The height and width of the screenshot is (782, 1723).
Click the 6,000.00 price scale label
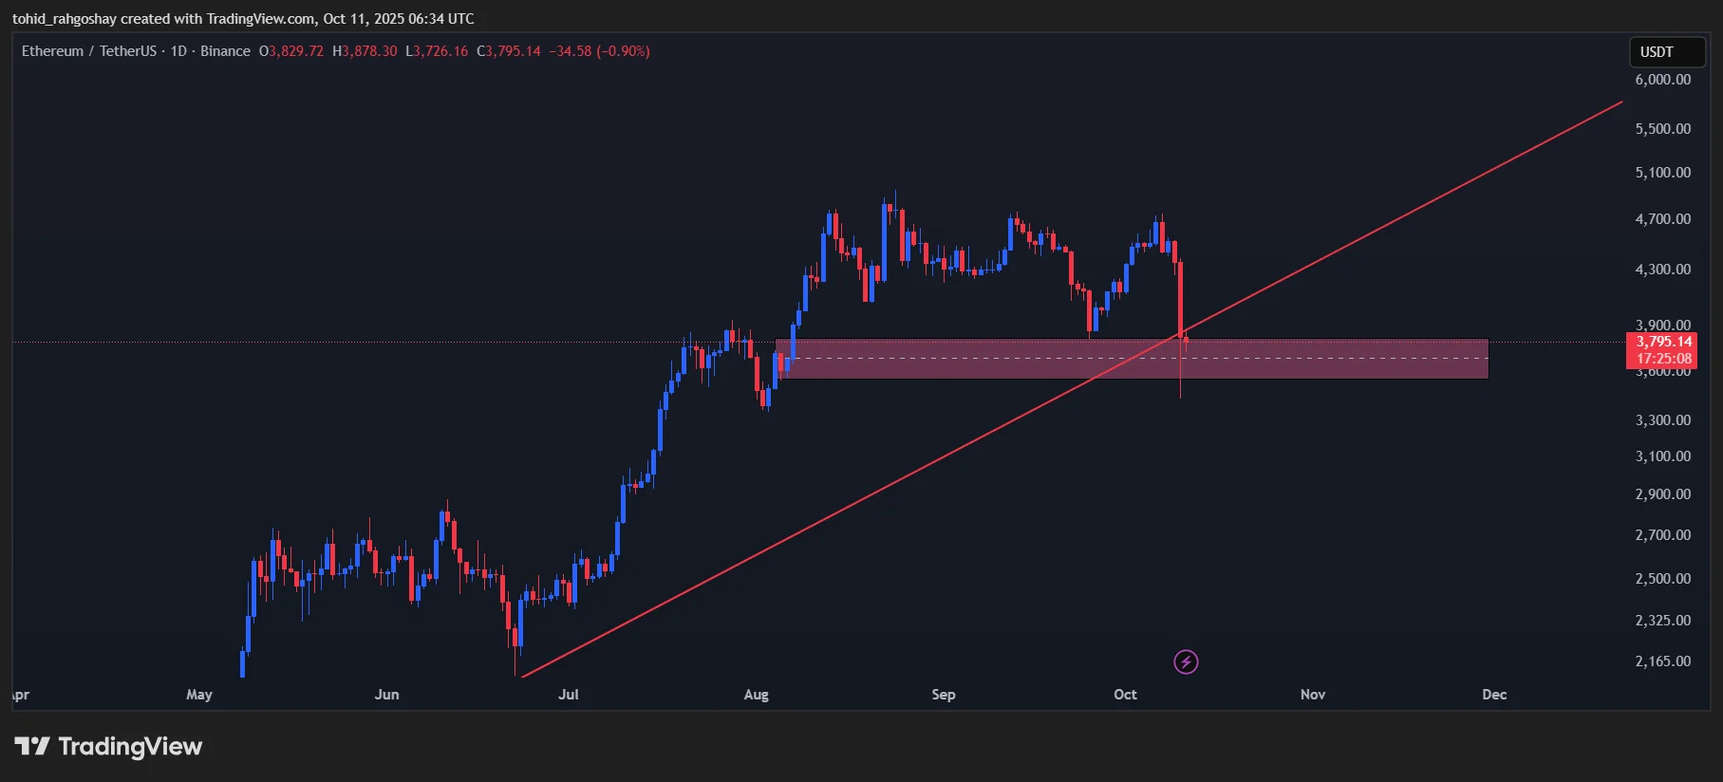pos(1662,80)
